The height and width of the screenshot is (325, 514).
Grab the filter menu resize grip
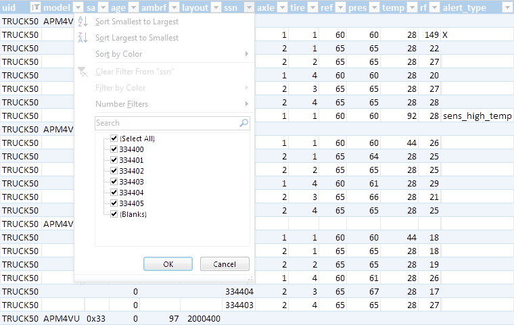pos(250,278)
